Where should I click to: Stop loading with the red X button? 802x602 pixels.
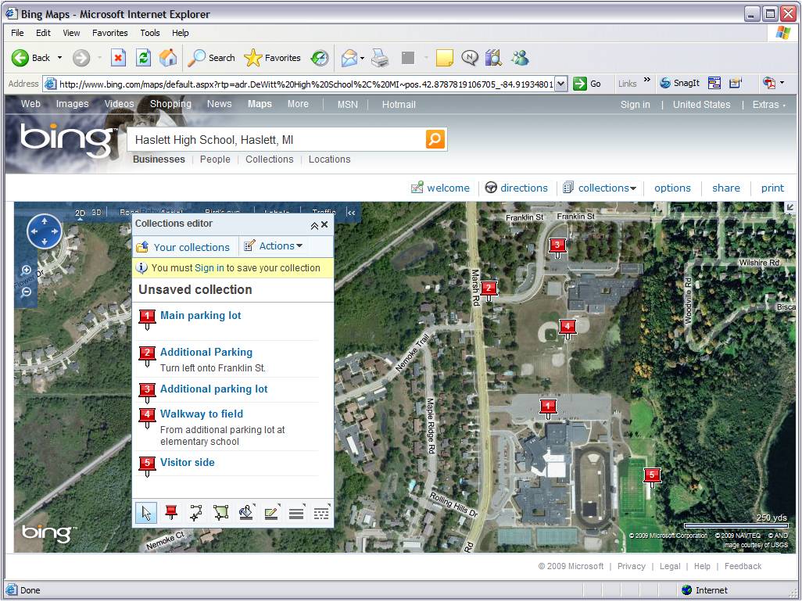pyautogui.click(x=118, y=58)
